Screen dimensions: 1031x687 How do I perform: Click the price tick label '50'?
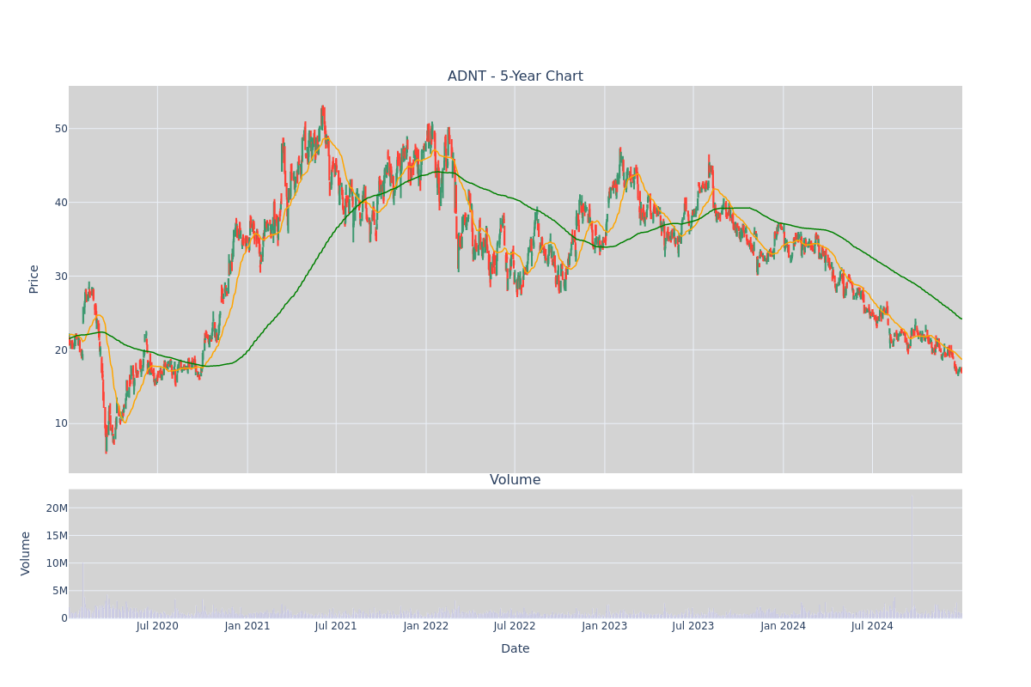pyautogui.click(x=61, y=129)
